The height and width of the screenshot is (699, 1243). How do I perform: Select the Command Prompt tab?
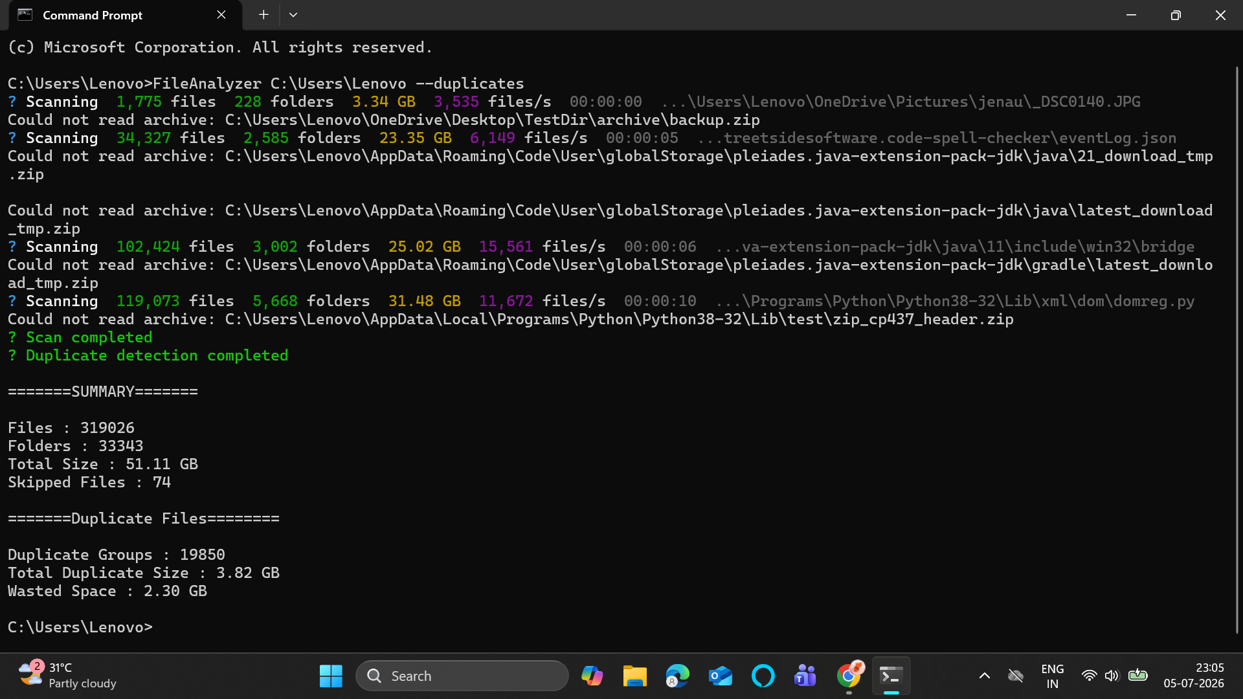126,15
